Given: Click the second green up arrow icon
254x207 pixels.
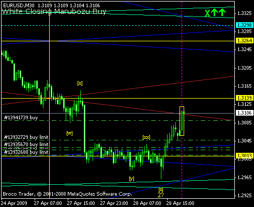Looking at the screenshot, I should click(222, 12).
